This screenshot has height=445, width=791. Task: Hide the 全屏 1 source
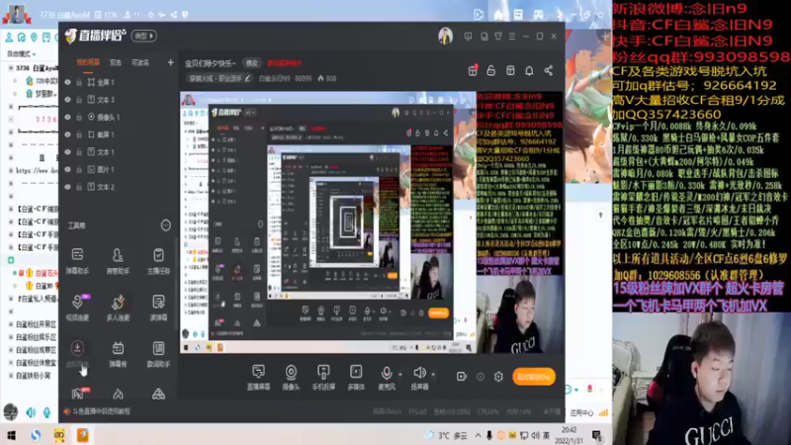[x=67, y=82]
